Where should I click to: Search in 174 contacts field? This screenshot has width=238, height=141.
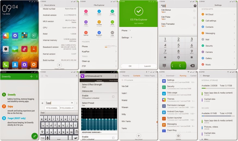[x=138, y=80]
